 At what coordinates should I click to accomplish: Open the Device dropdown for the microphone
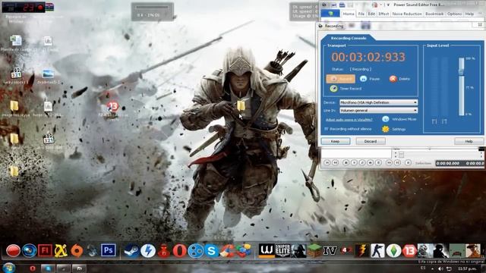coord(378,102)
